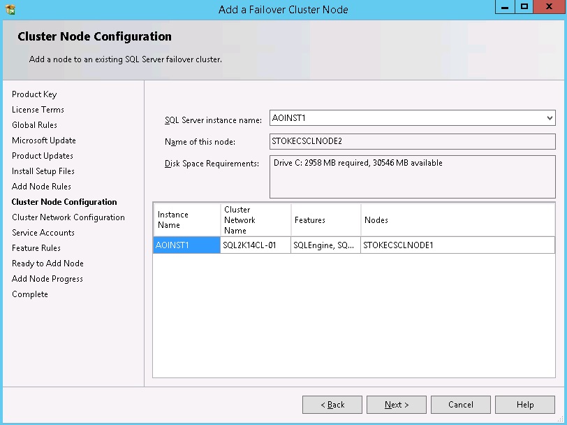Viewport: 567px width, 425px height.
Task: Maximize the setup wizard window
Action: (524, 7)
